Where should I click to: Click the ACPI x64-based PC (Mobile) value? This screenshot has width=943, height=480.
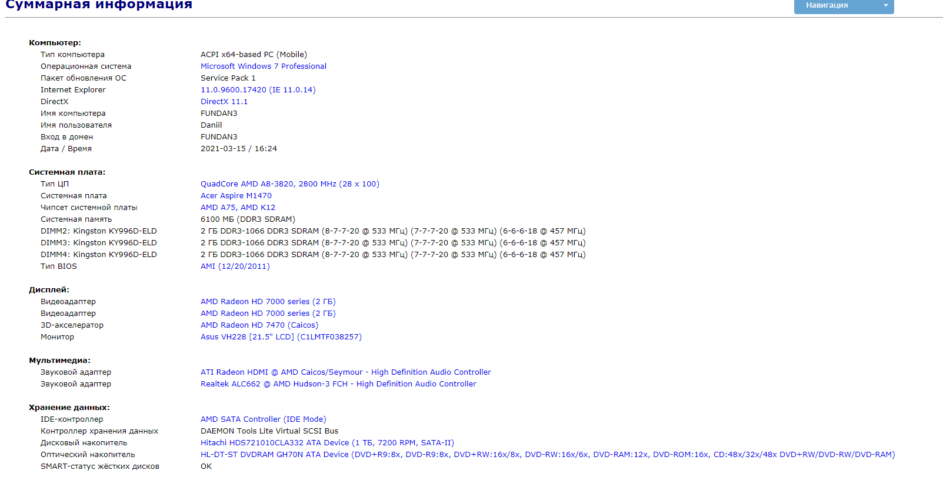tap(254, 55)
